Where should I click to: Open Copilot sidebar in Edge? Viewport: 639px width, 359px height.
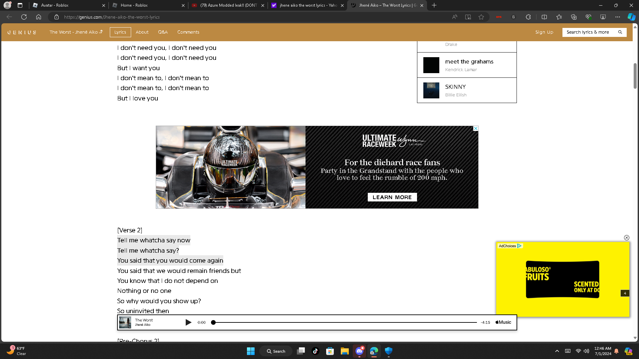click(631, 17)
